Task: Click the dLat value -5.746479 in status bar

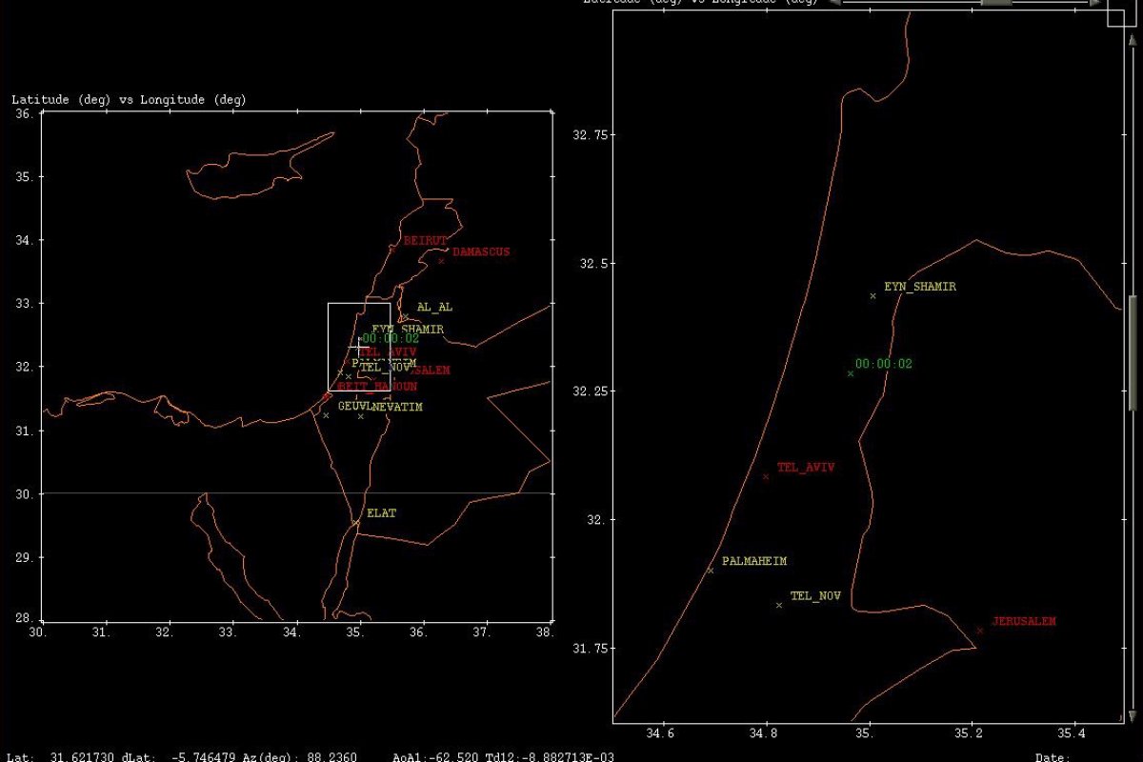Action: tap(206, 757)
